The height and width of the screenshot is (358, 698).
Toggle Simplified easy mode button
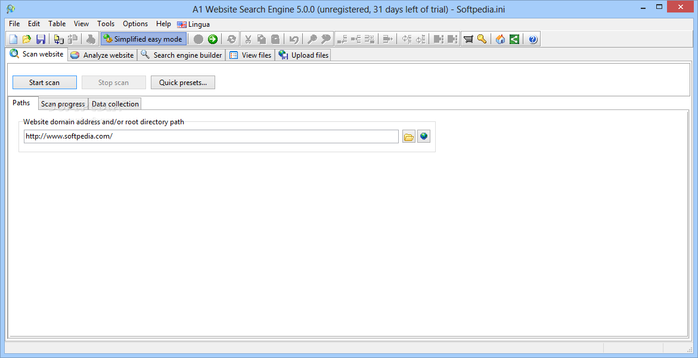(143, 39)
